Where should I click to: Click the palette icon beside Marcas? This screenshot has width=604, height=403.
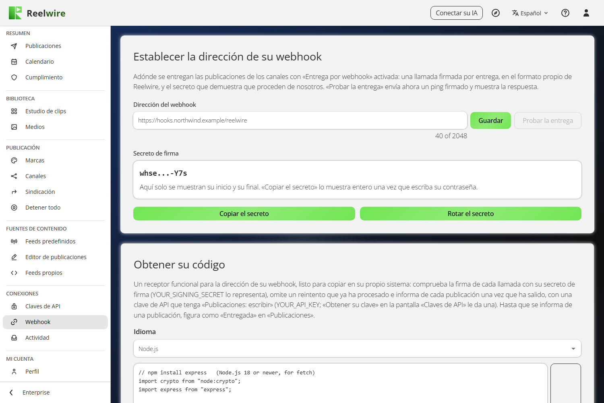click(14, 160)
